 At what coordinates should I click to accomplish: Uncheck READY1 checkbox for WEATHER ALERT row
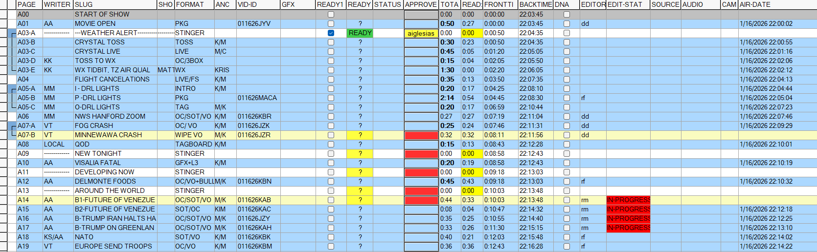click(x=331, y=33)
